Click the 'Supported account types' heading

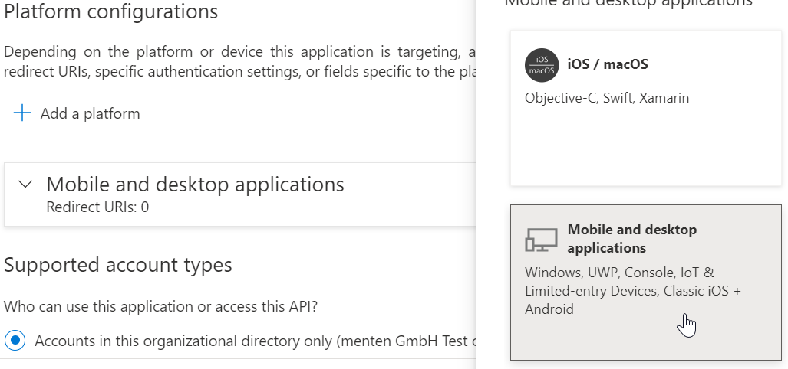(117, 265)
